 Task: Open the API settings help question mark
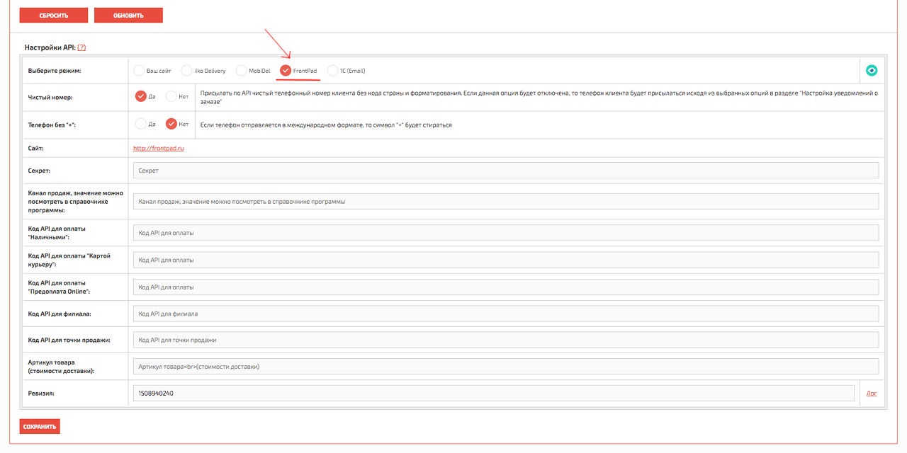pyautogui.click(x=81, y=47)
